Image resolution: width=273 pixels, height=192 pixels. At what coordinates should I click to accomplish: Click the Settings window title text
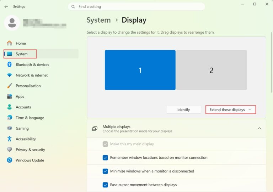coord(19,7)
